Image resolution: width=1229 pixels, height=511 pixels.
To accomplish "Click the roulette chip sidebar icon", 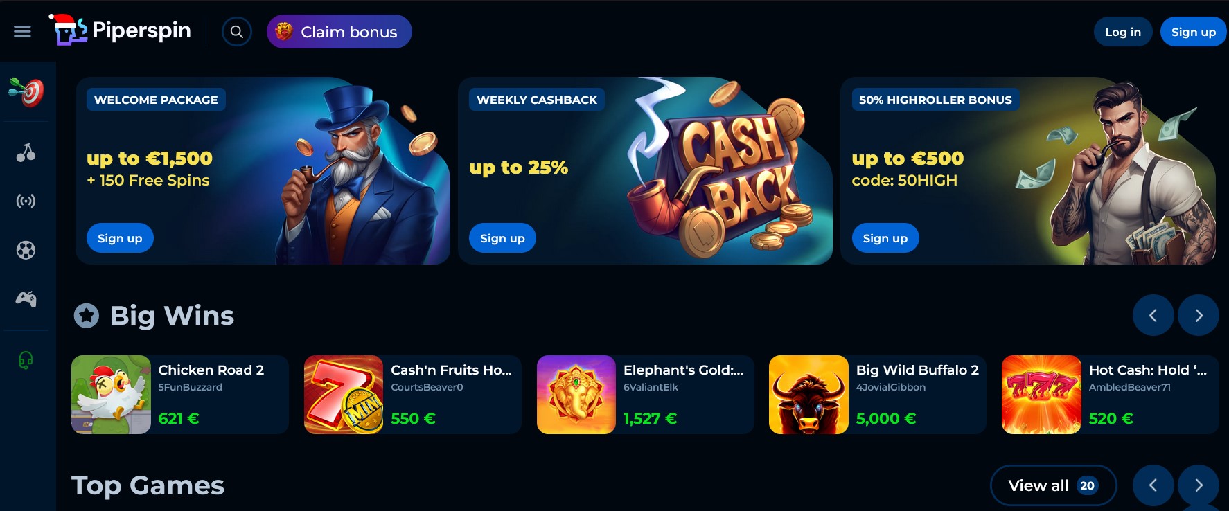I will 26,250.
